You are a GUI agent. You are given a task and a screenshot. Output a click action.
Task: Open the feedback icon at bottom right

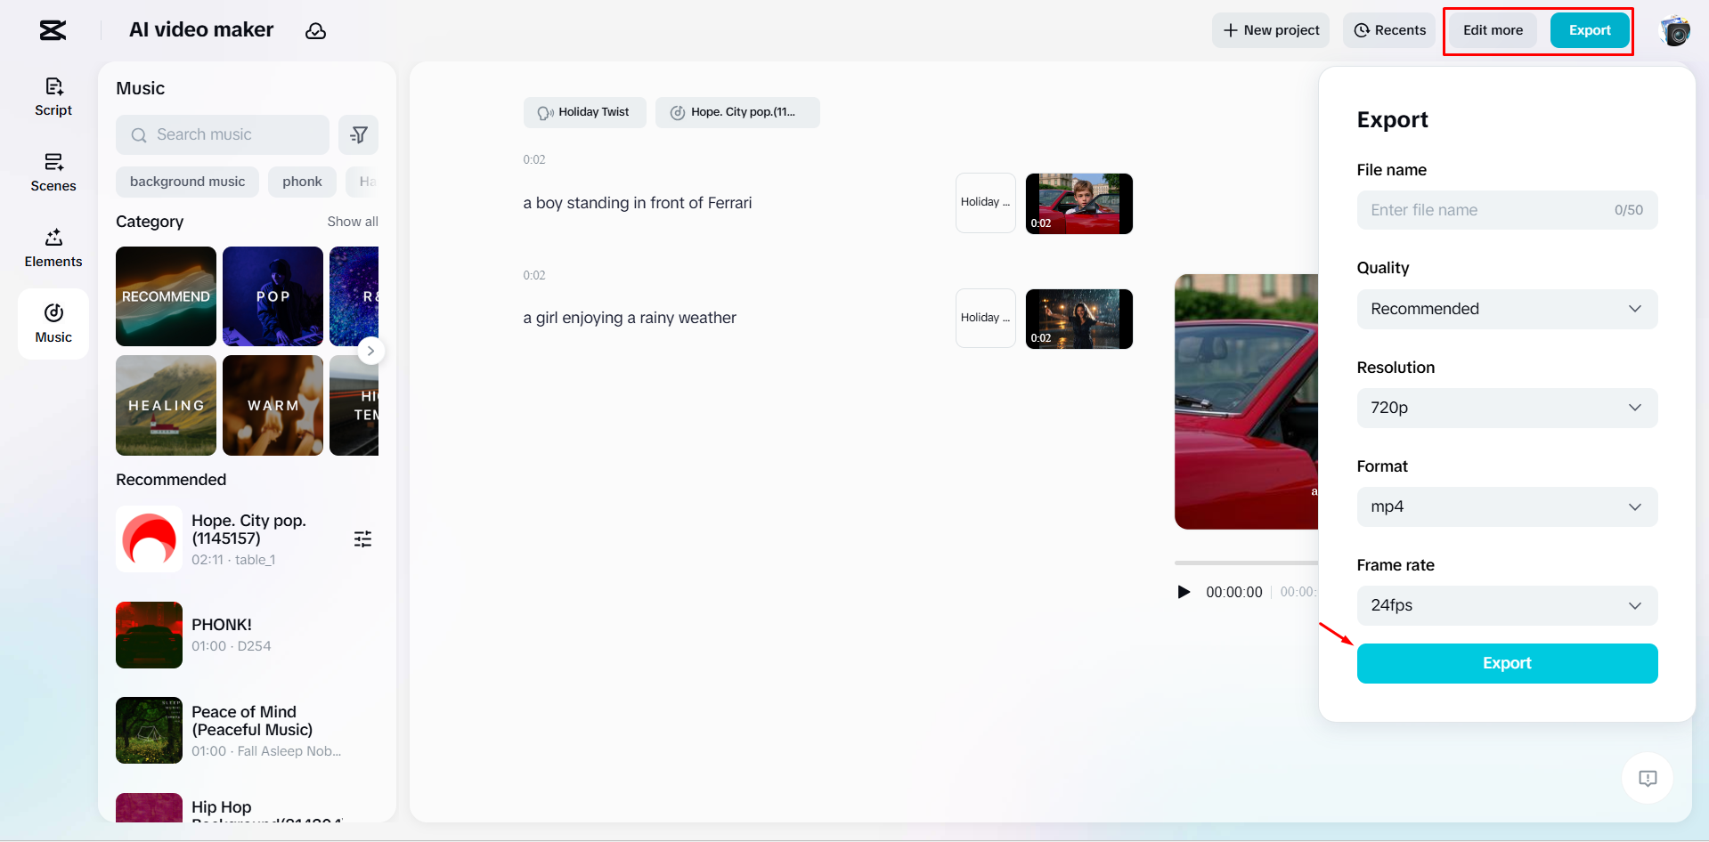click(x=1648, y=778)
